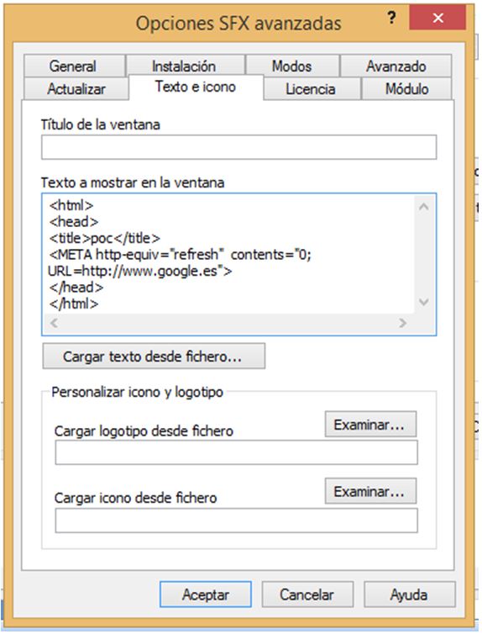Select the Modos tab
Image resolution: width=482 pixels, height=634 pixels.
[292, 66]
